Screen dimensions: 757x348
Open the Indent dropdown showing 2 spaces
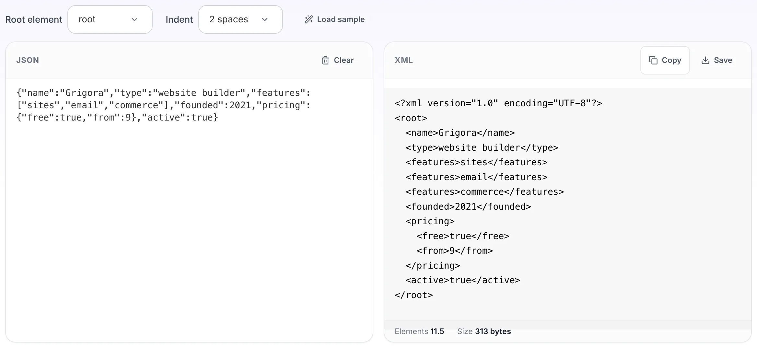240,19
